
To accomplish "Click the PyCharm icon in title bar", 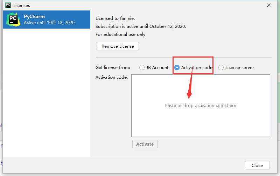I will click(x=8, y=5).
